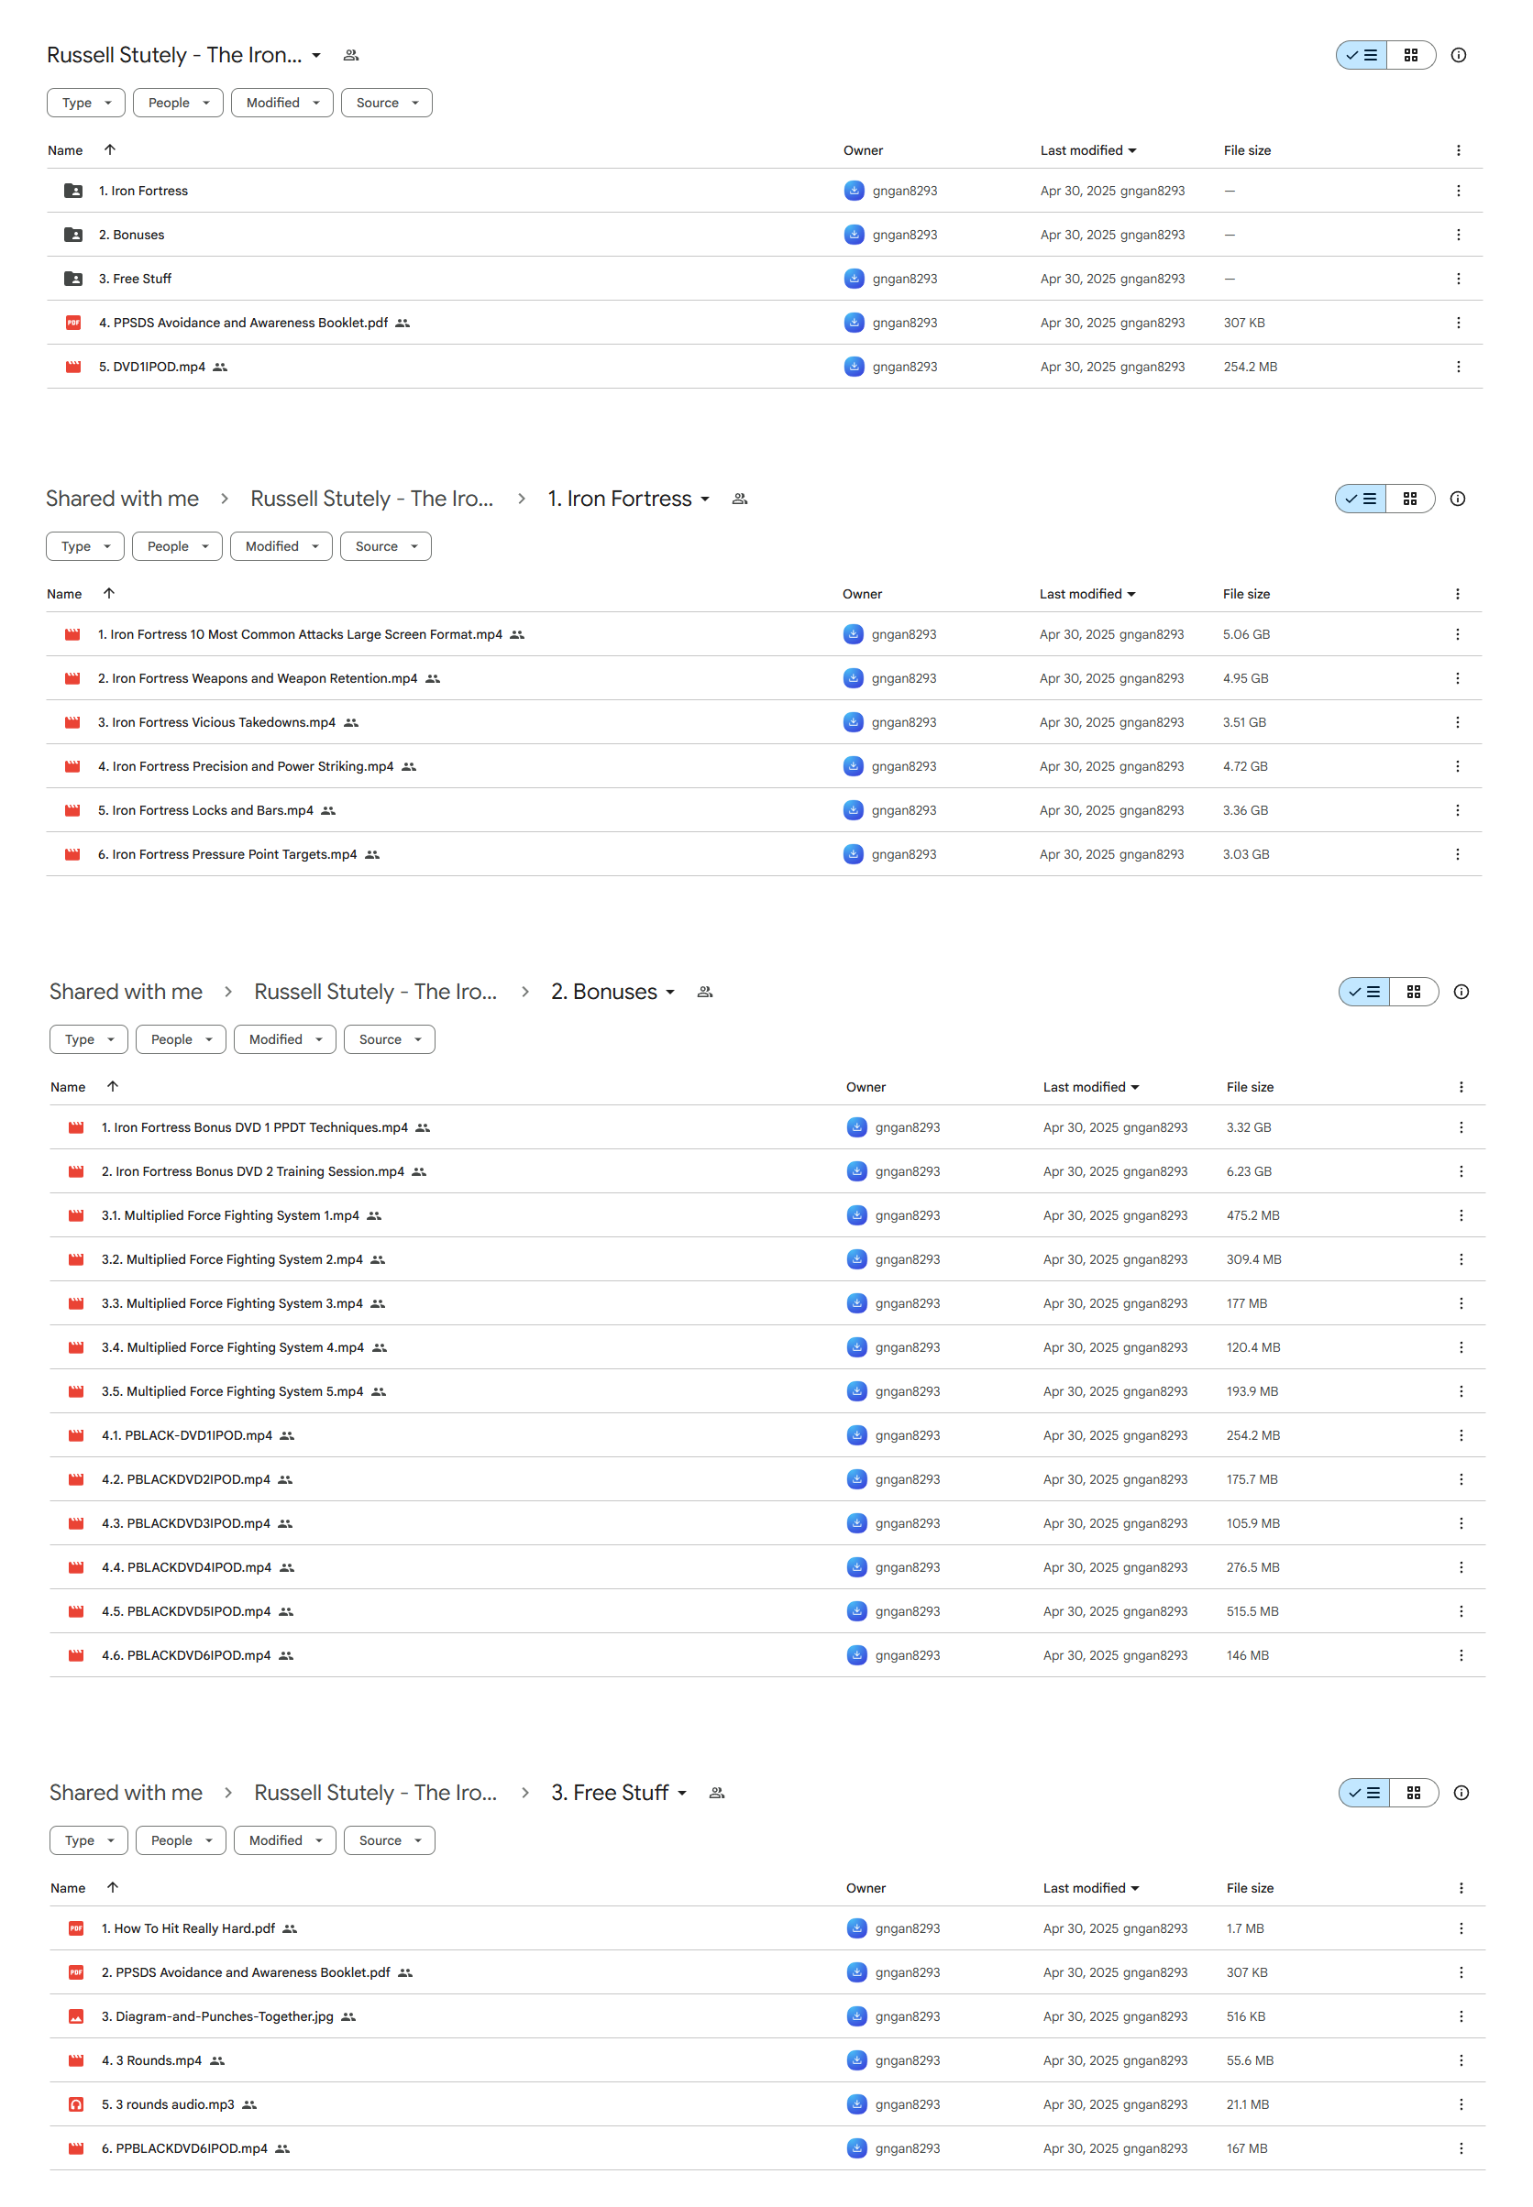Viewport: 1533px width, 2207px height.
Task: Open more options for 4.5. PBLACKDVD5IPOD.mp4 row
Action: pyautogui.click(x=1461, y=1612)
